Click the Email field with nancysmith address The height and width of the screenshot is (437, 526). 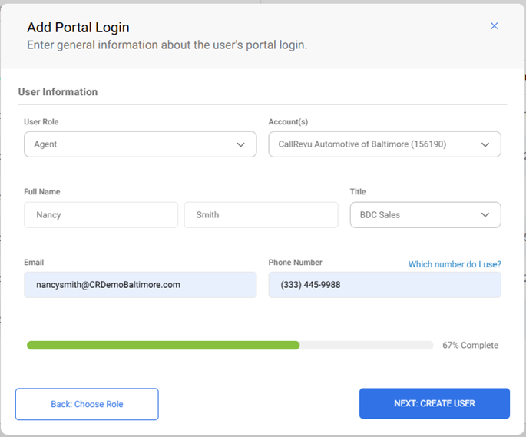coord(141,285)
